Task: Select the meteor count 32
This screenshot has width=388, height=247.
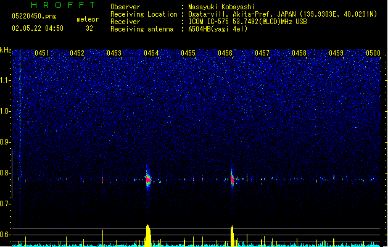Action: [x=89, y=28]
